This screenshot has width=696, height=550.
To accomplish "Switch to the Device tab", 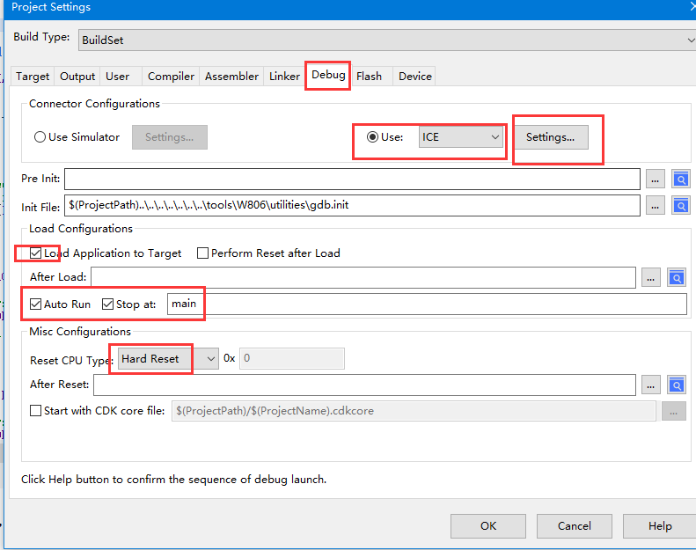I will 415,77.
